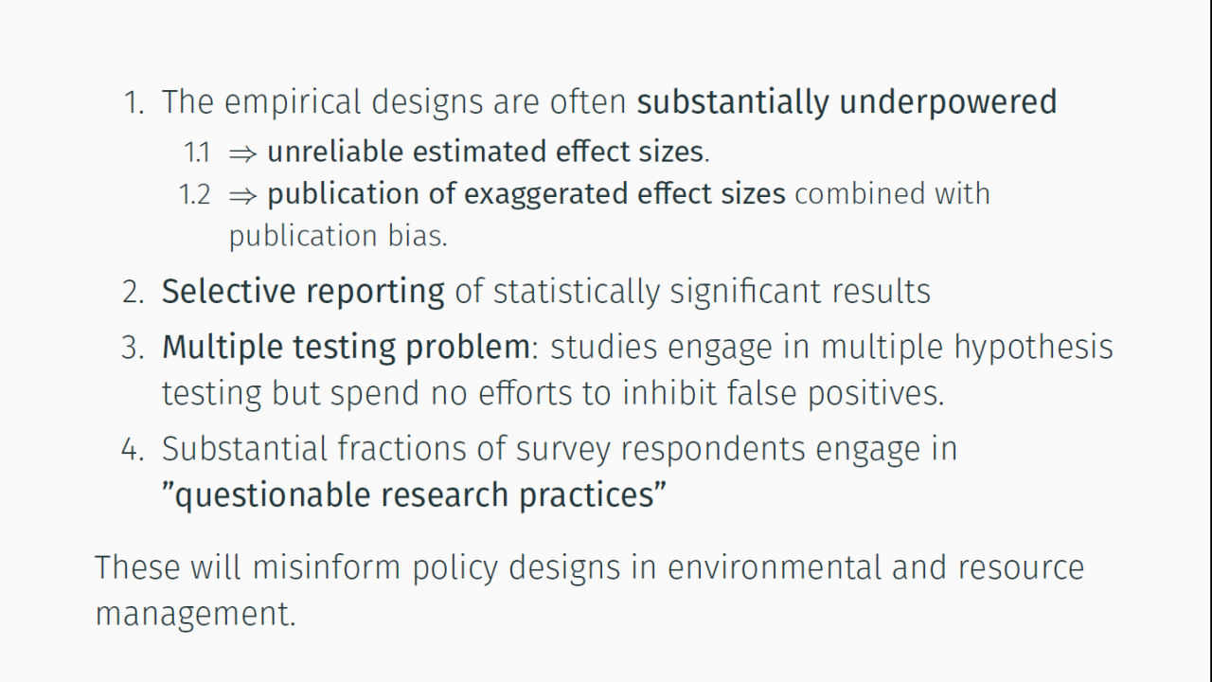Click the word "management." on the last line
Screen dimensions: 1212x682
click(x=195, y=614)
